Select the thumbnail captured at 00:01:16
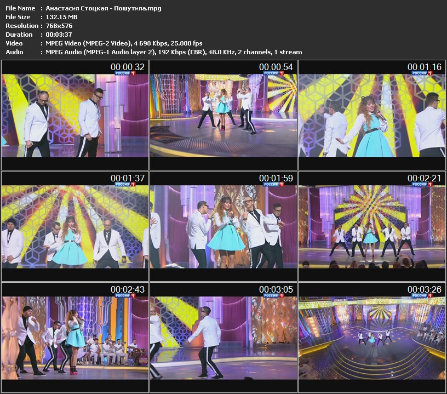The image size is (447, 394). pos(372,116)
